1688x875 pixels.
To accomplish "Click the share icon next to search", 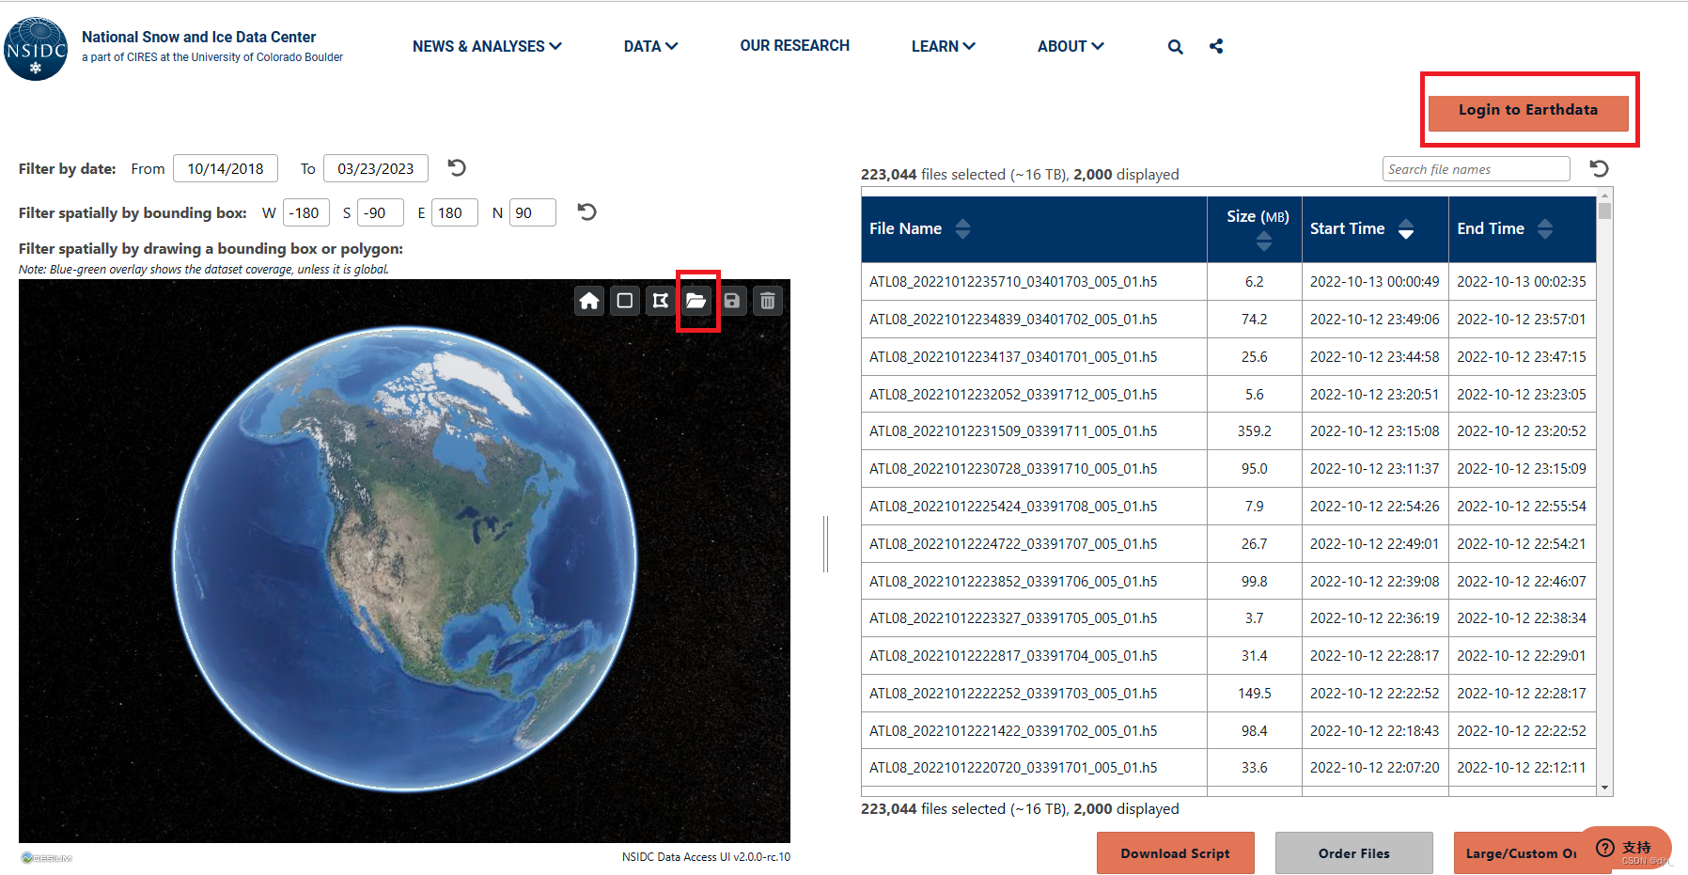I will coord(1215,45).
